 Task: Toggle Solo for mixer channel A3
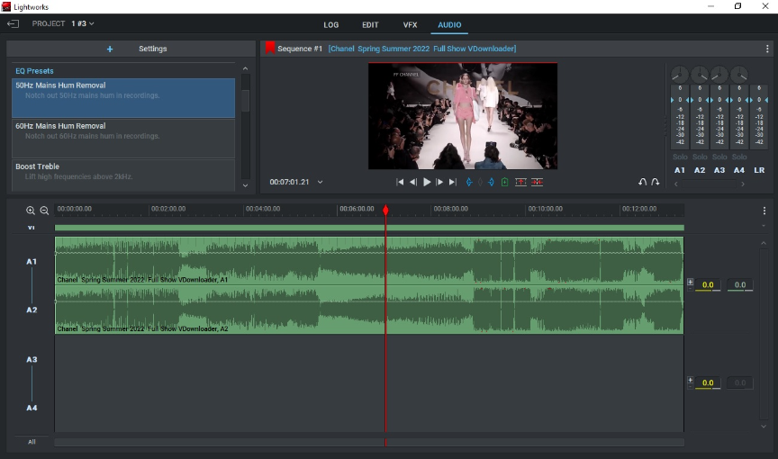[719, 157]
